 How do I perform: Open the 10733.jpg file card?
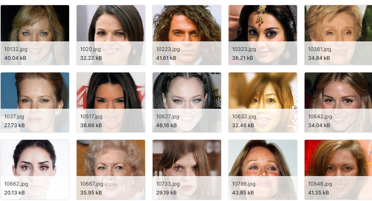187,170
